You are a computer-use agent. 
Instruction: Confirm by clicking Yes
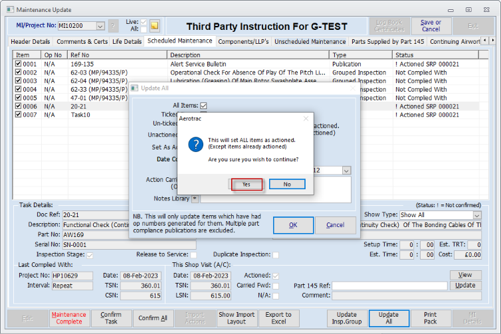point(247,184)
